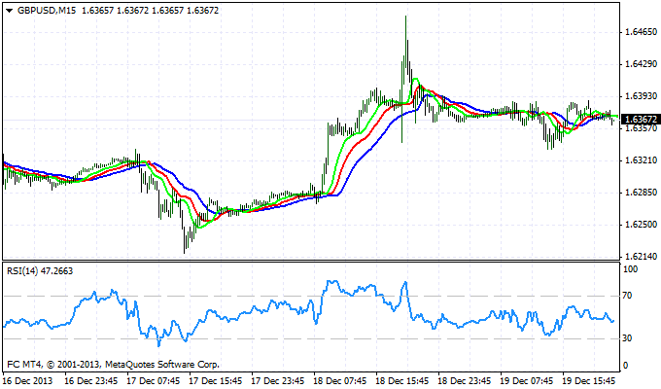The image size is (661, 389).
Task: Click the RSI scale value 70
Action: (x=627, y=296)
